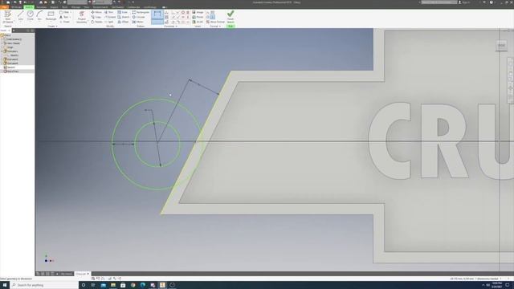
Task: Select the Rotate tool in Modify
Action: coord(96,22)
